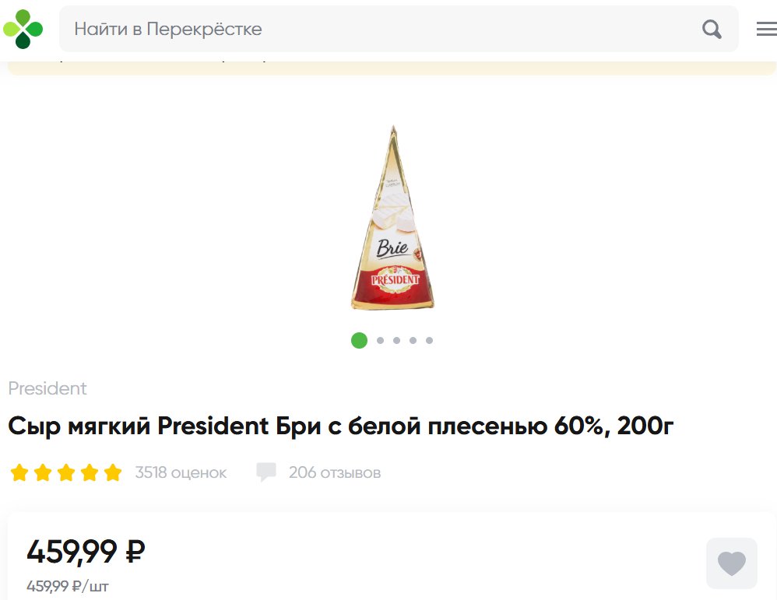The height and width of the screenshot is (600, 777).
Task: Click the 459,99 ₽ price
Action: [x=86, y=552]
